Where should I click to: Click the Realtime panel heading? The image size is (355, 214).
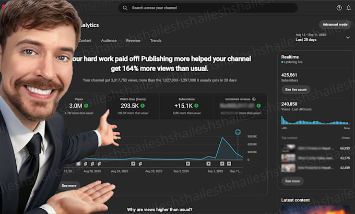290,57
